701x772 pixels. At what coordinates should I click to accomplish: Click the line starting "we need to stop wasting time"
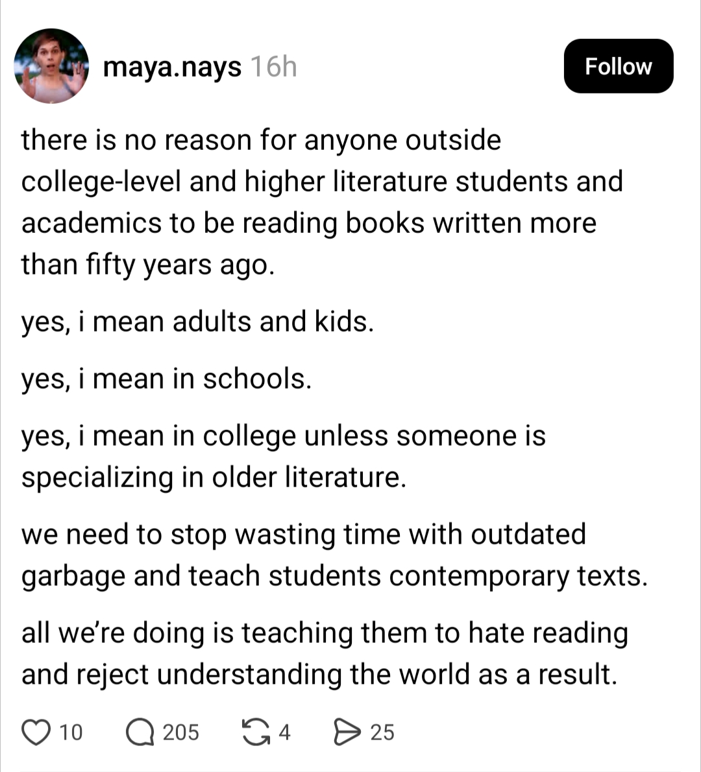click(x=303, y=535)
